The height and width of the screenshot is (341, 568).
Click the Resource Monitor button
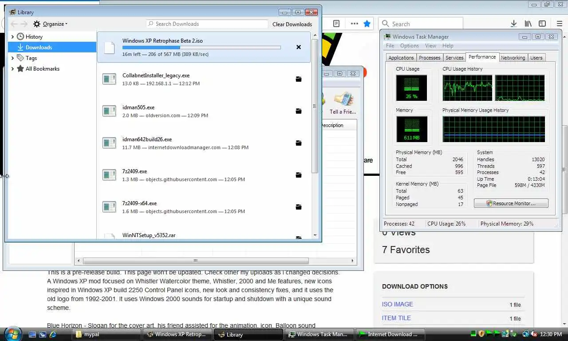click(x=511, y=203)
